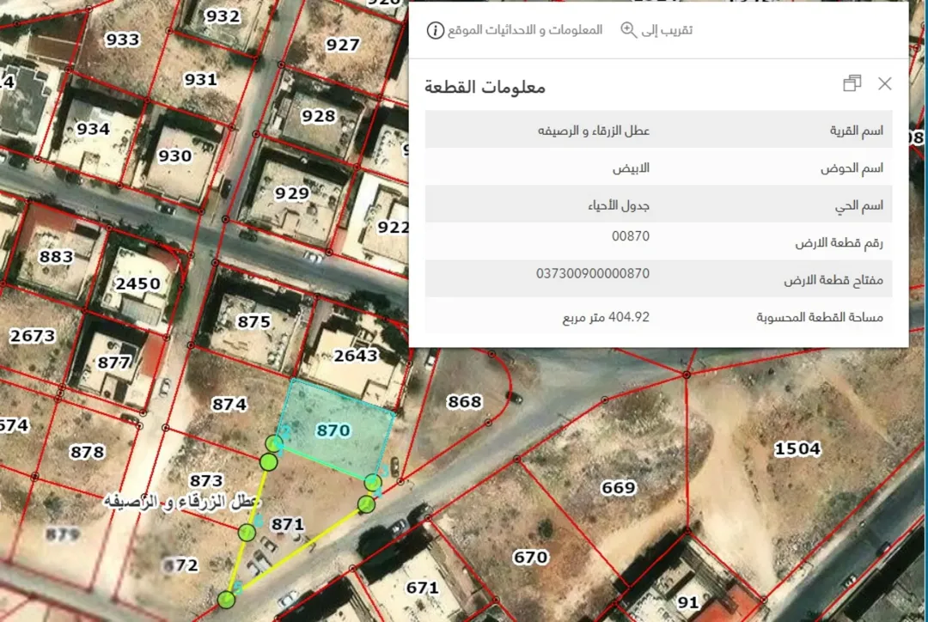This screenshot has width=928, height=622.
Task: Click the معلومات القطعة panel title
Action: pyautogui.click(x=485, y=87)
